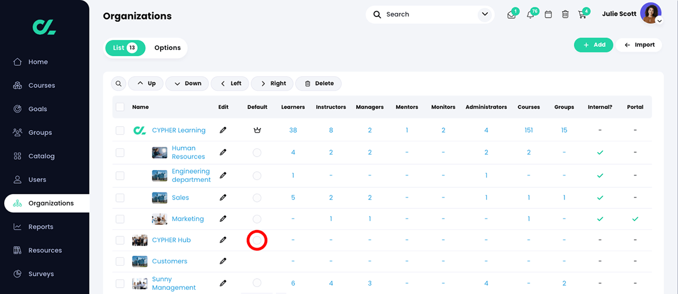Check the CYPHER Learning row checkbox
The height and width of the screenshot is (294, 678).
point(120,130)
